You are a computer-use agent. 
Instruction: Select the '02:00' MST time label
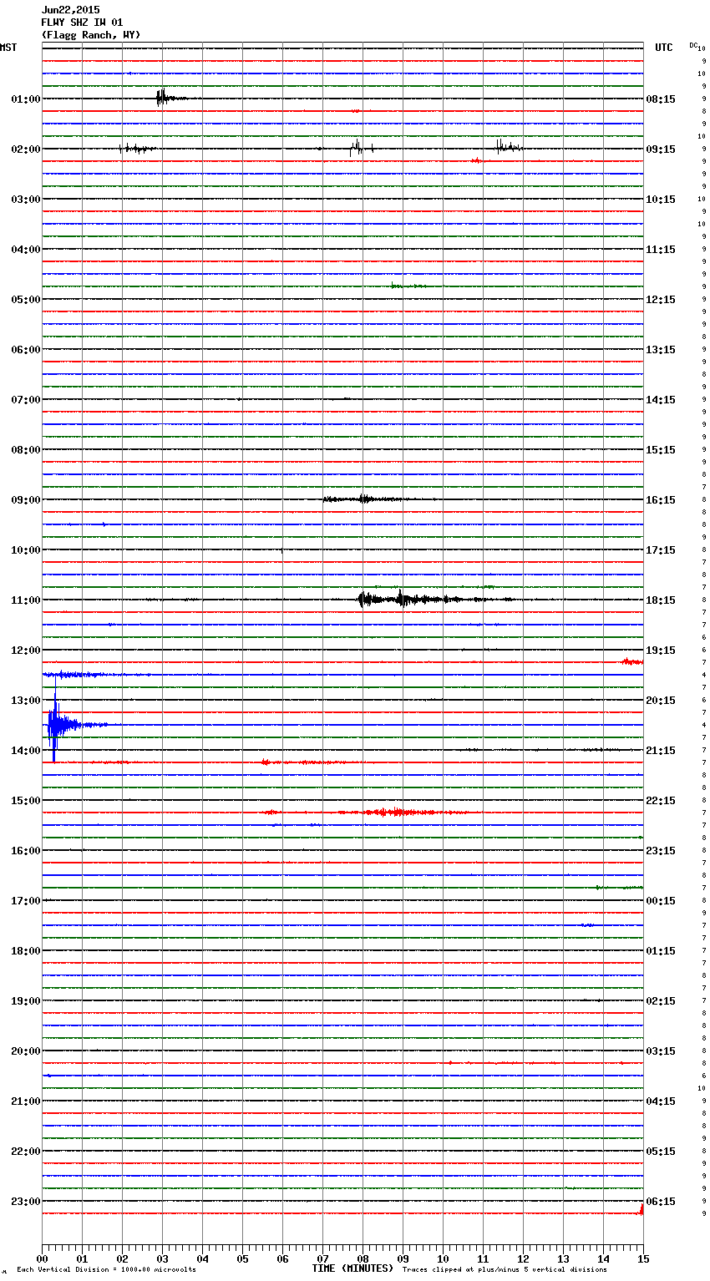(26, 149)
